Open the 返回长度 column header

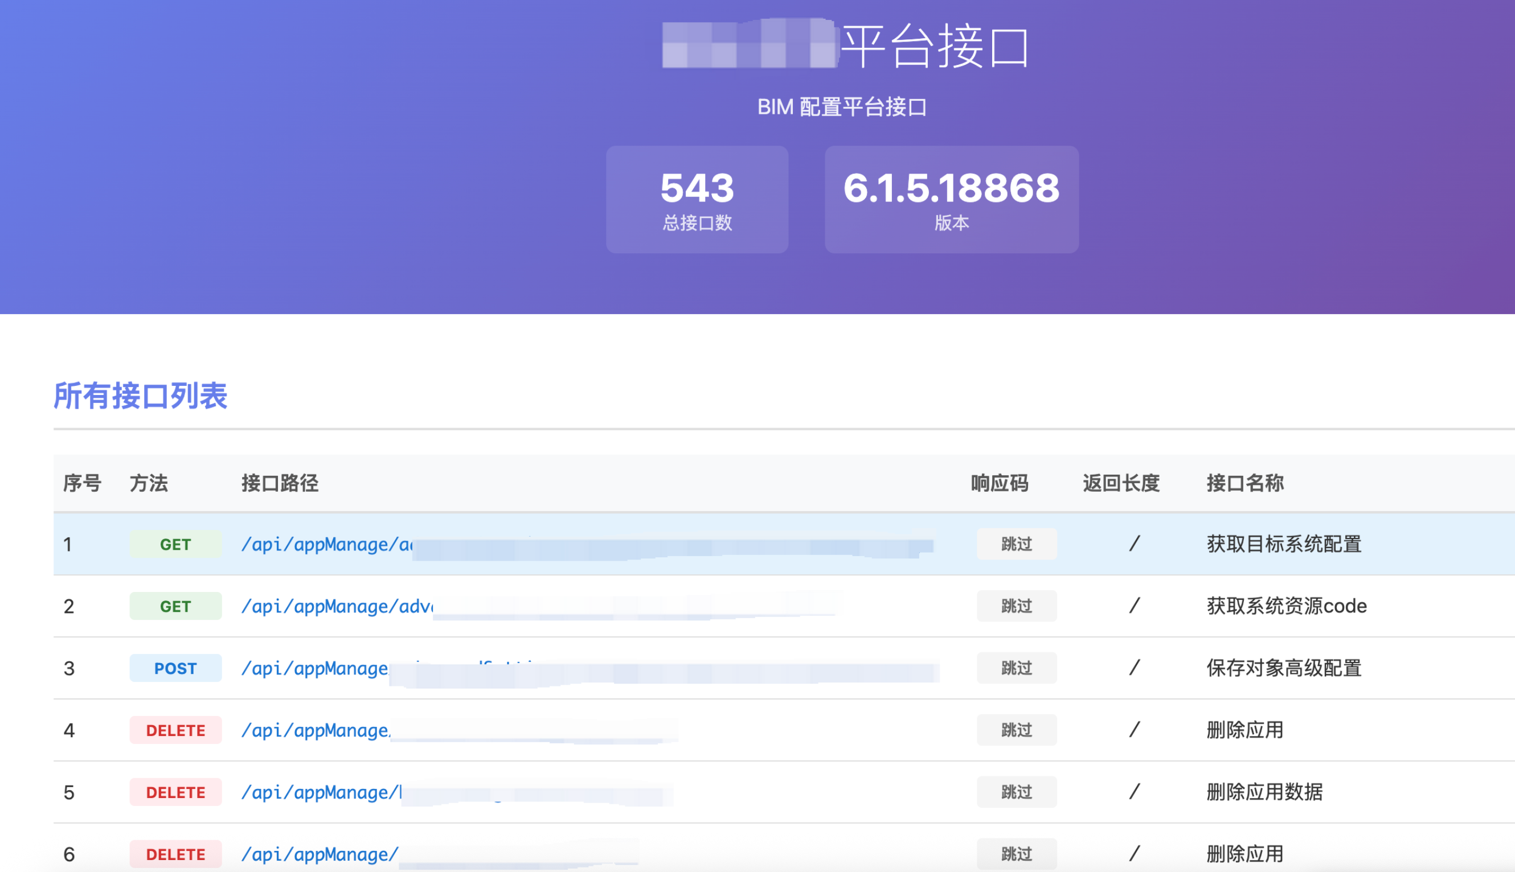click(x=1122, y=483)
